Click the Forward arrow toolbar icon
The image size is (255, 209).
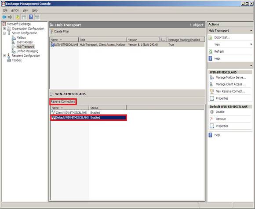pyautogui.click(x=10, y=17)
